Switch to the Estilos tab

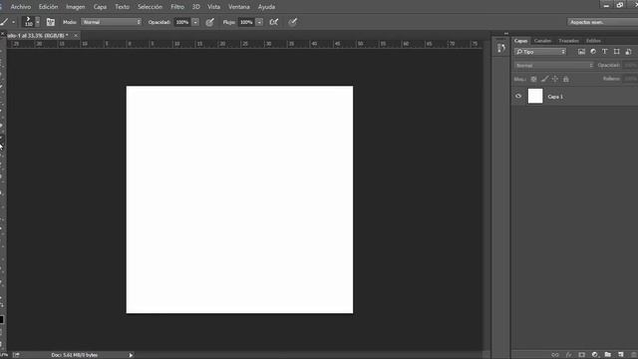[x=593, y=41]
